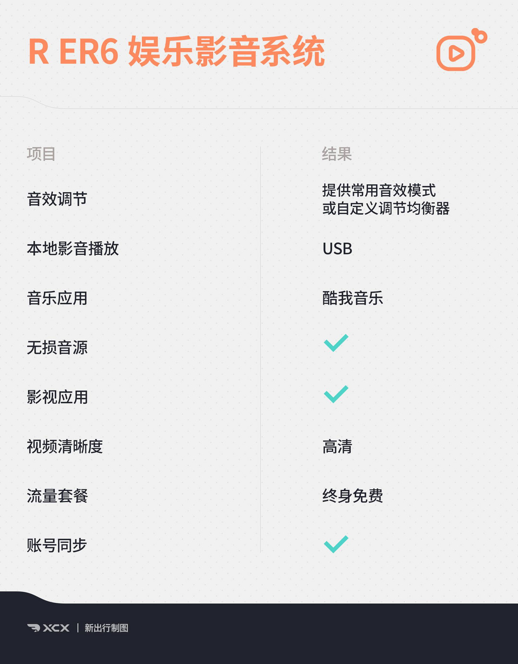Click the 提供常用音效模式 description text

tap(379, 190)
